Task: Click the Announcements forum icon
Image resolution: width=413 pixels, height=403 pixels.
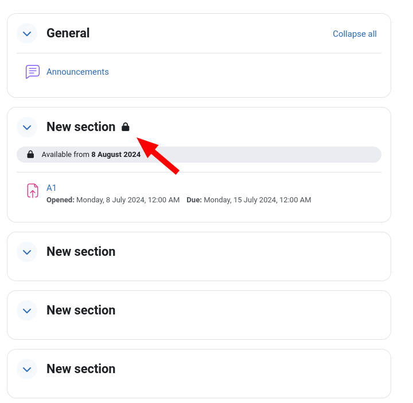Action: (33, 72)
